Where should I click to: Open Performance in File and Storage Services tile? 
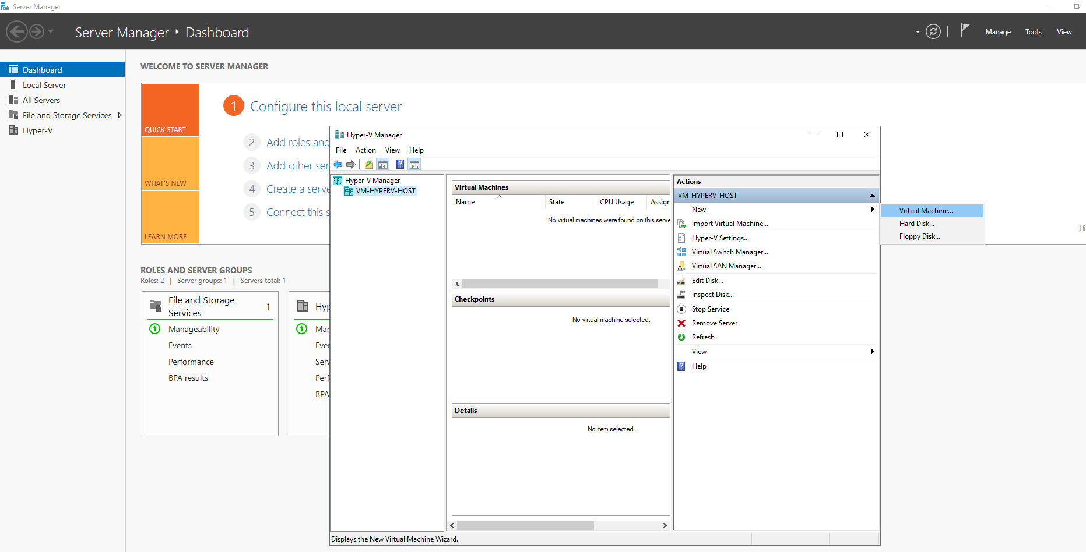click(x=191, y=362)
